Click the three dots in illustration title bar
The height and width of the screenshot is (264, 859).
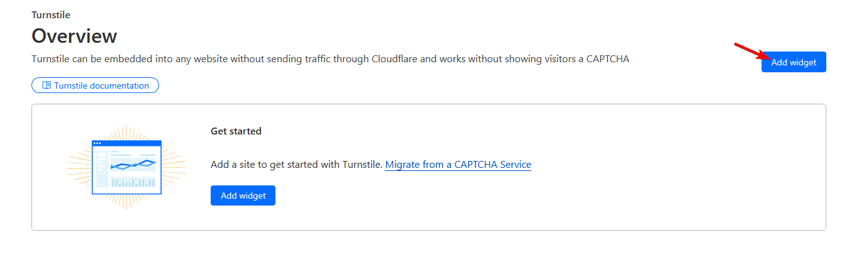tap(97, 143)
